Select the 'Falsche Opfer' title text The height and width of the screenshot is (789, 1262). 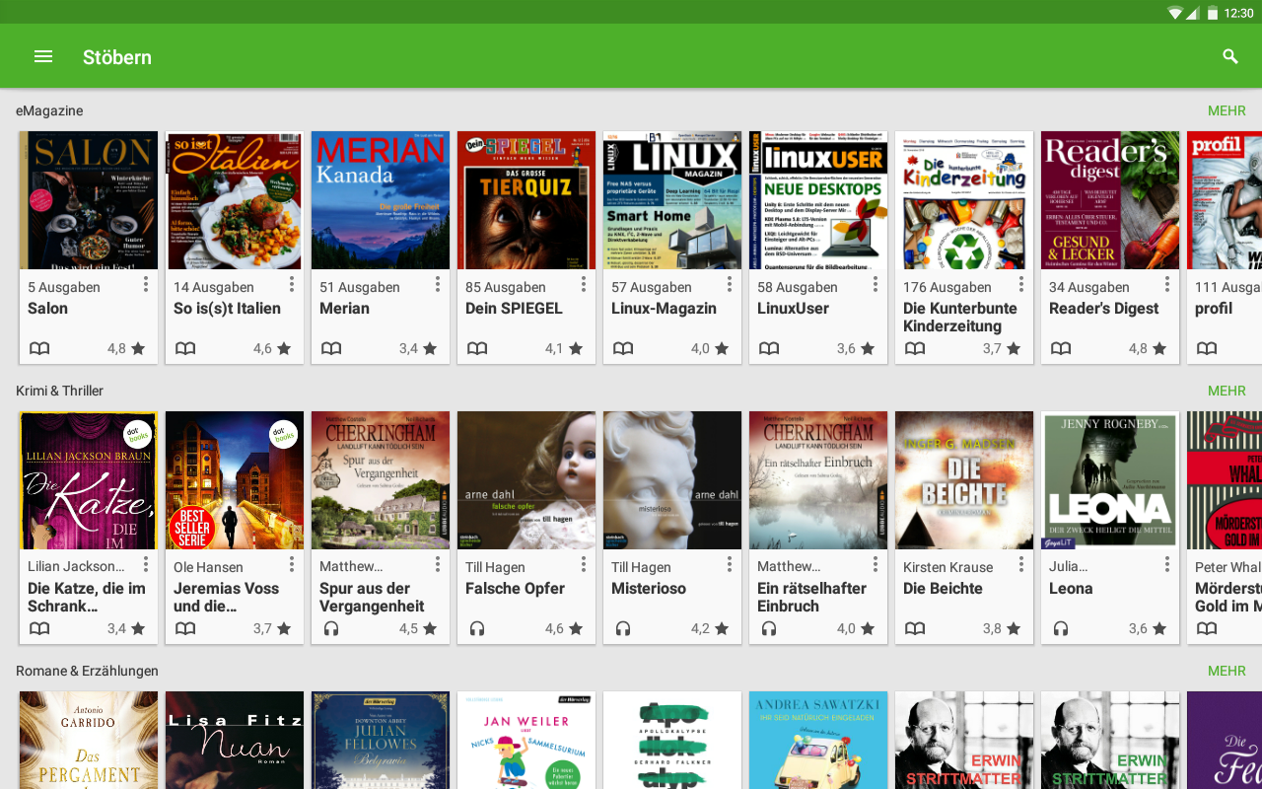[515, 589]
